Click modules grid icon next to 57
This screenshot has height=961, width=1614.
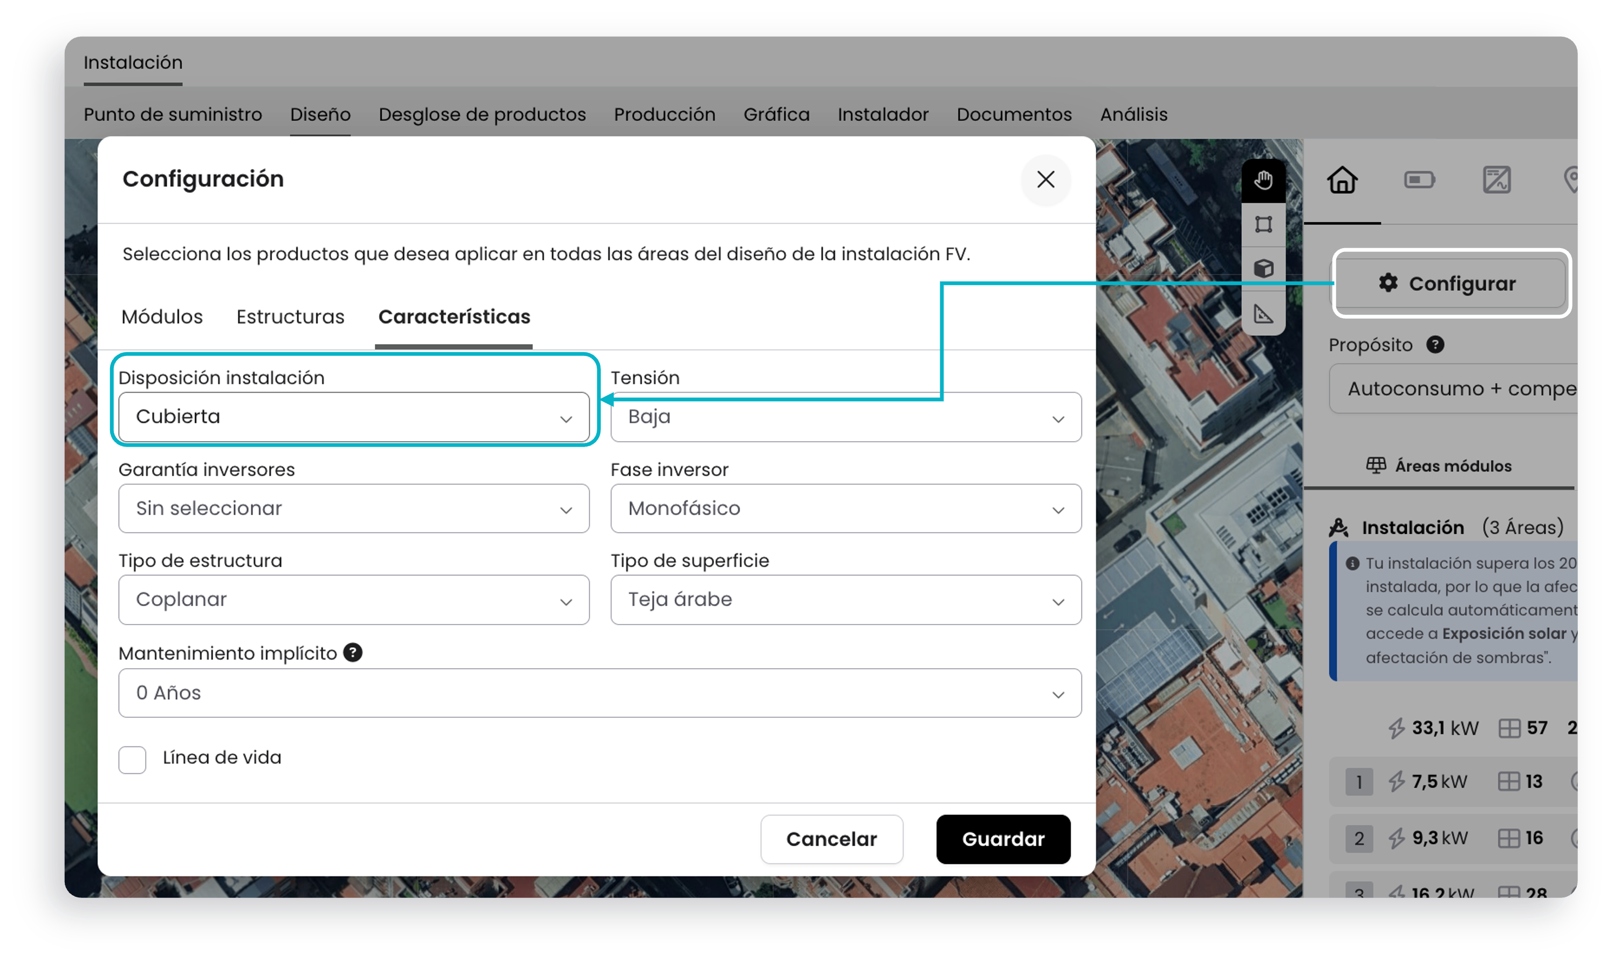(x=1509, y=728)
